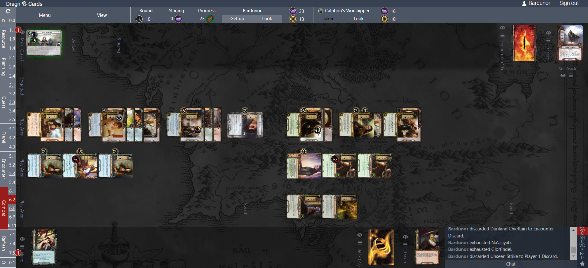Jump to step 1.R in phase list

coord(12,39)
